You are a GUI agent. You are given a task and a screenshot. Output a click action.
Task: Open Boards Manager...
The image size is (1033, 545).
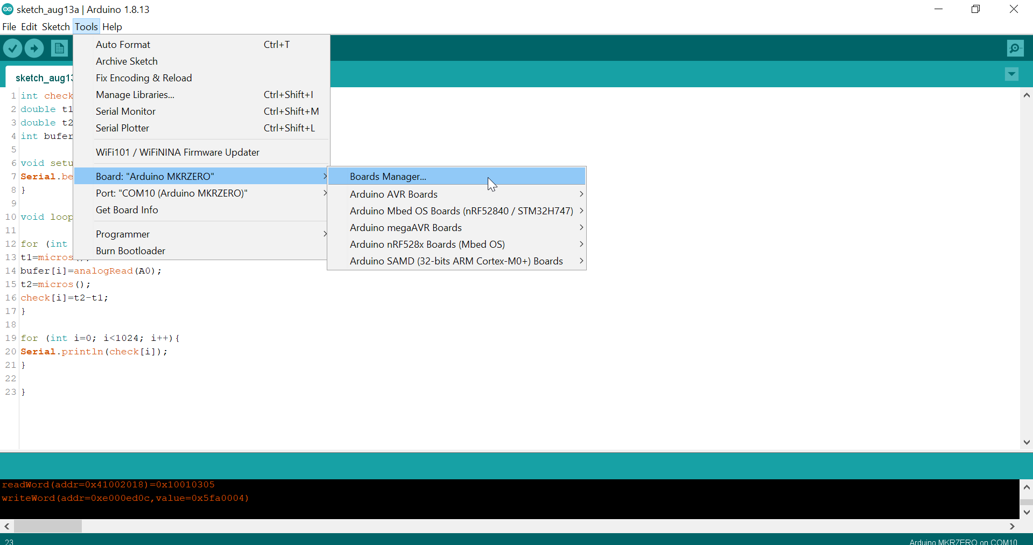coord(456,177)
